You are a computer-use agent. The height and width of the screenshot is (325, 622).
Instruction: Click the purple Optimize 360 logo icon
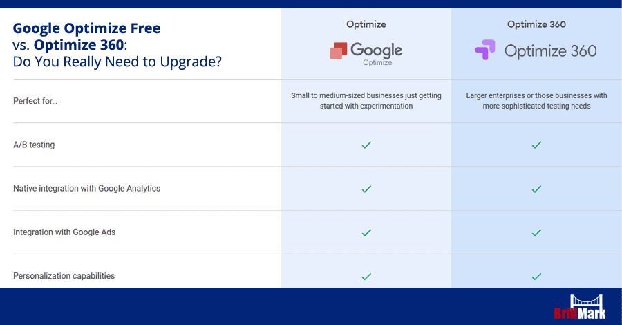pos(485,50)
